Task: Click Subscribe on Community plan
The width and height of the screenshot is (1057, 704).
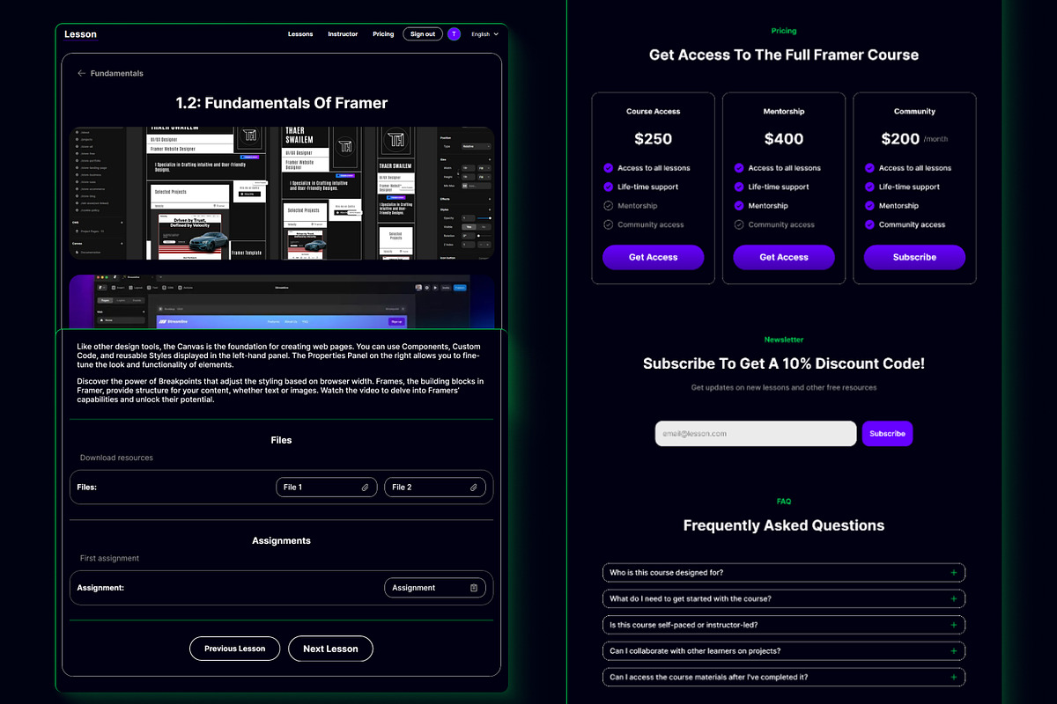Action: click(x=914, y=257)
